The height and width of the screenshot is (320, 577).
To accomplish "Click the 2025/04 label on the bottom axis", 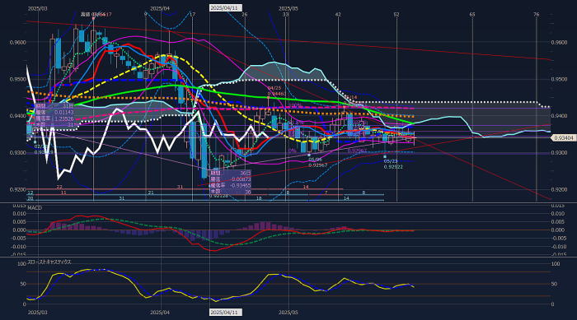I will click(x=160, y=313).
